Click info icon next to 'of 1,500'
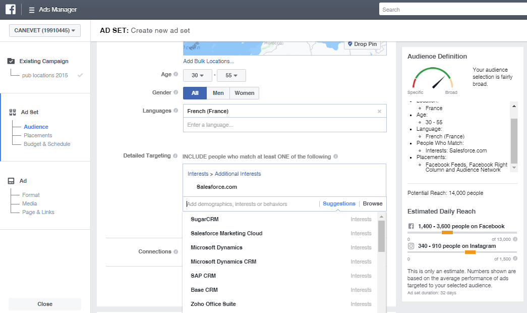The height and width of the screenshot is (313, 527). click(515, 258)
